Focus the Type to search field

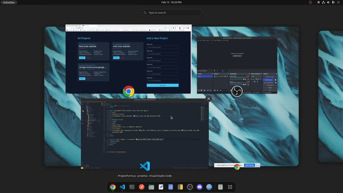[171, 13]
